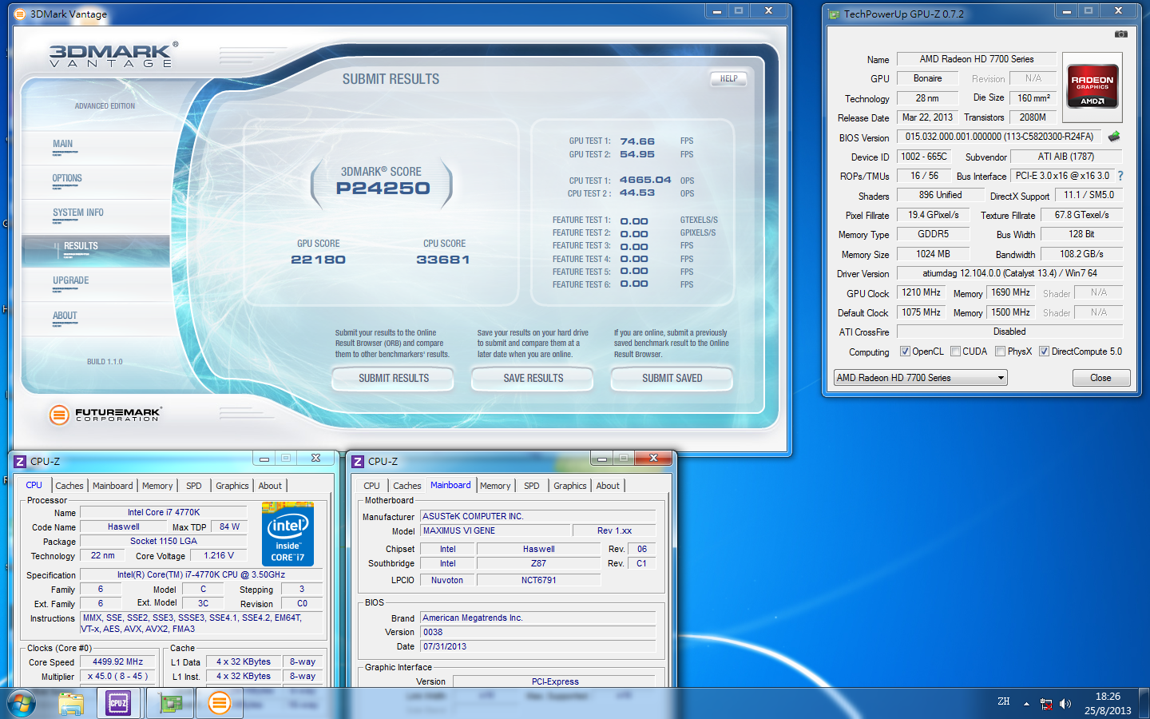Viewport: 1150px width, 719px height.
Task: Select the CPU tab in Mainboard CPU-Z window
Action: (372, 486)
